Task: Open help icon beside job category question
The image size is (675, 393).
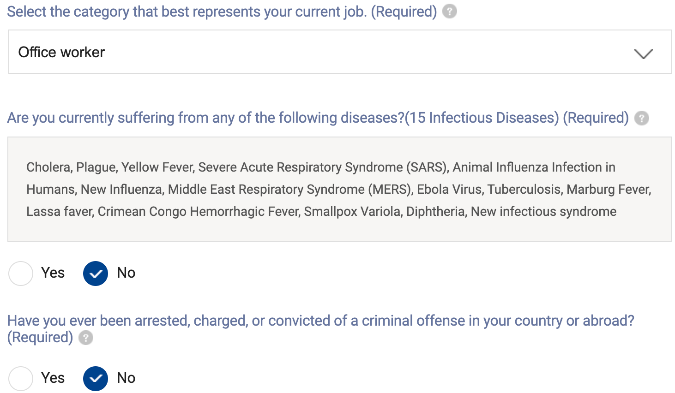Action: click(x=449, y=12)
